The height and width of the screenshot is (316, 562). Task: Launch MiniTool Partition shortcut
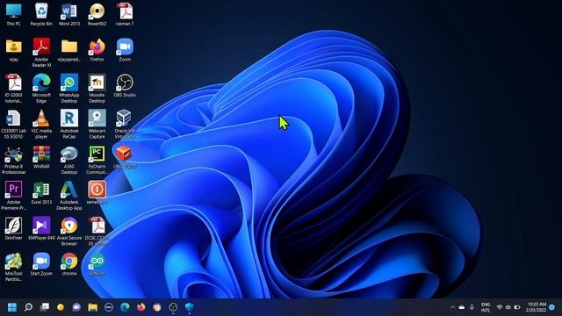point(14,267)
